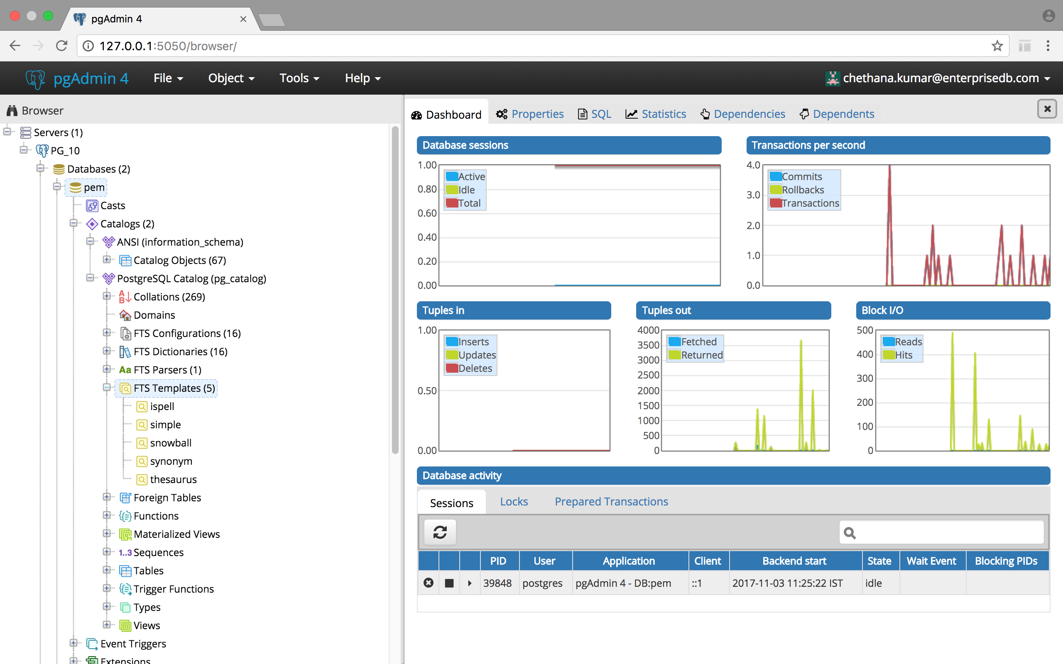Screen dimensions: 1063x664
Task: Open the Object menu
Action: coord(231,78)
